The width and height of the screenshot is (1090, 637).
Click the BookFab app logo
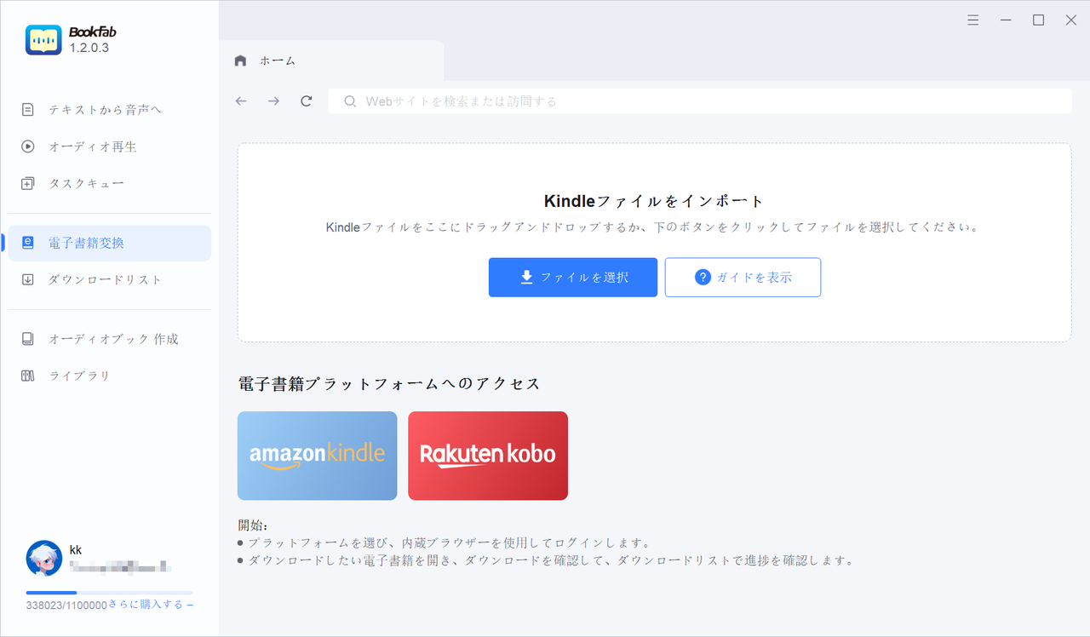43,40
